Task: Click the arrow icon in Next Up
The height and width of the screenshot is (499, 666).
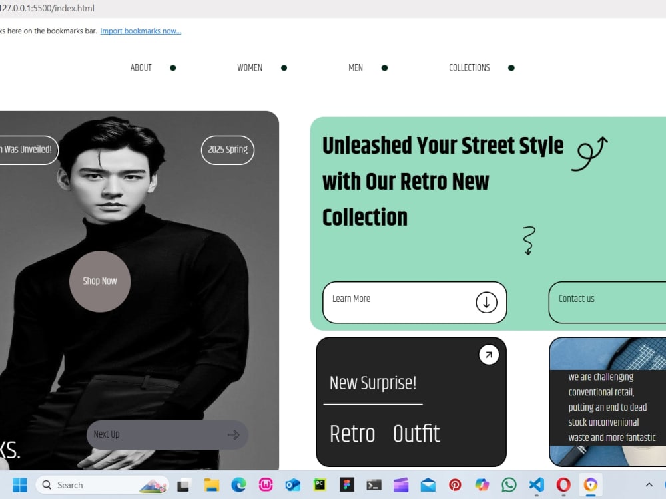Action: coord(234,435)
